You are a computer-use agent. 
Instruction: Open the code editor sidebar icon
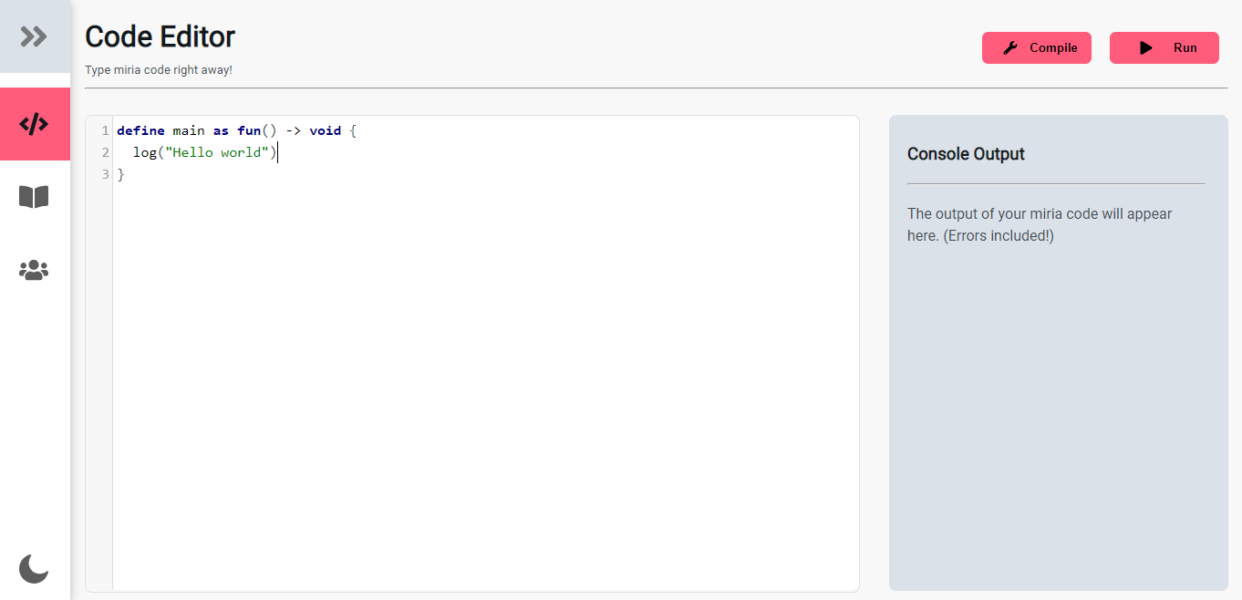coord(34,124)
